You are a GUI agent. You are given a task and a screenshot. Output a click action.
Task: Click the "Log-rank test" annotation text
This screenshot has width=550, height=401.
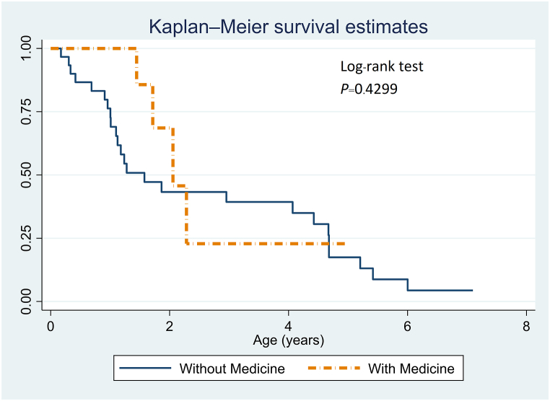point(382,67)
